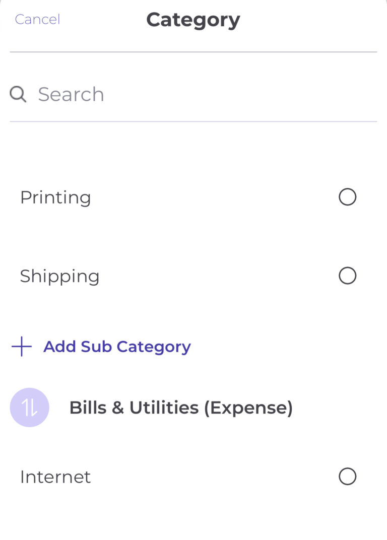
Task: Focus the Search input field
Action: tap(202, 94)
